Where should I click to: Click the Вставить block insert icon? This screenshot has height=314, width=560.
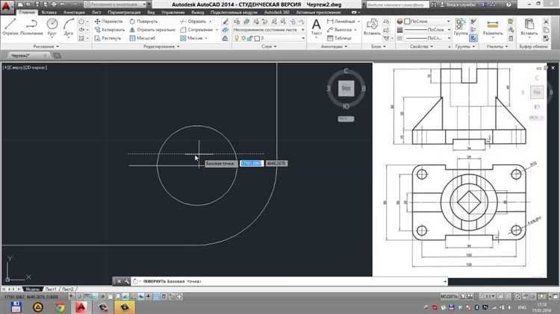pos(371,26)
